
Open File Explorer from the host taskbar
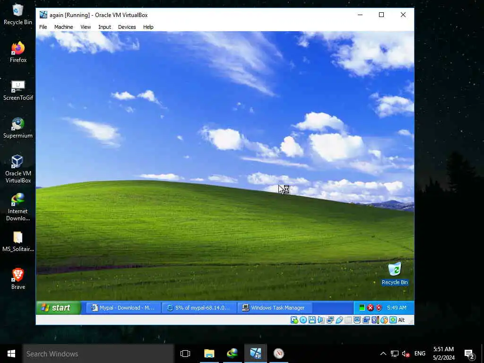(x=209, y=354)
